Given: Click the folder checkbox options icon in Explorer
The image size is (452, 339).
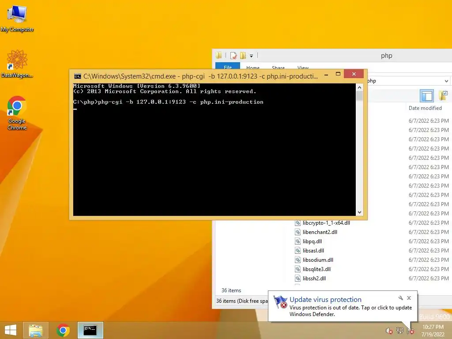Looking at the screenshot, I should 443,96.
